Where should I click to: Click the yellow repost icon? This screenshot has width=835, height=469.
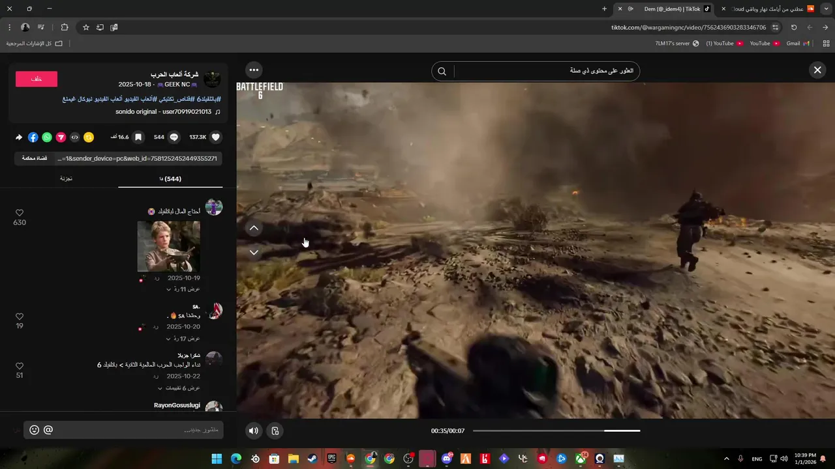tap(89, 137)
